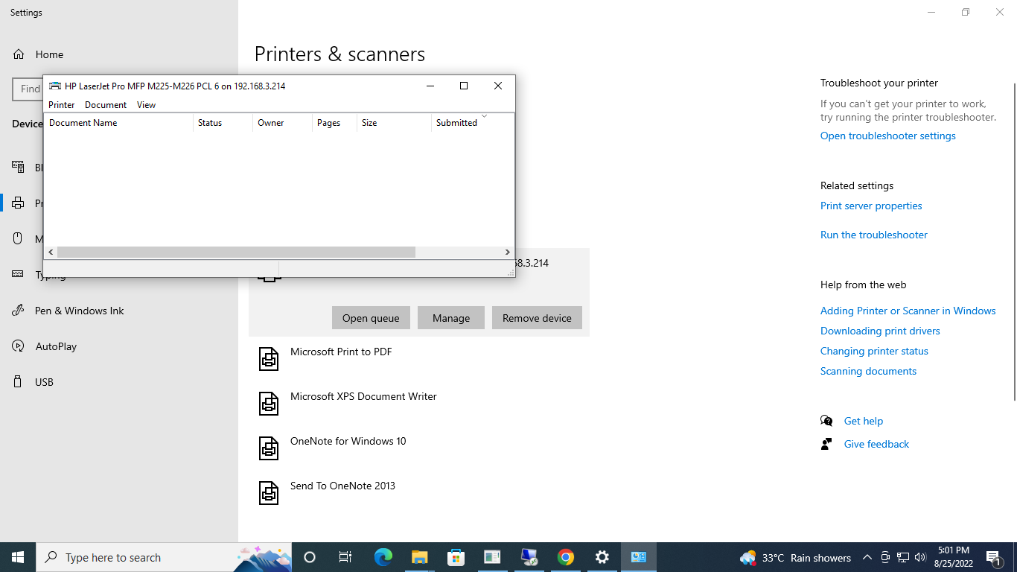Screen dimensions: 1017x572
Task: Open the Windows Start menu
Action: tap(18, 557)
